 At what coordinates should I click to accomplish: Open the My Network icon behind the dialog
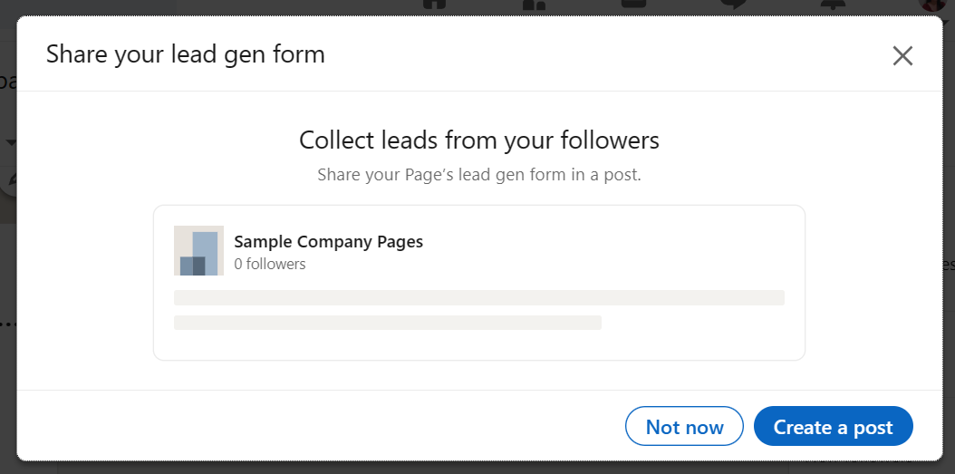point(534,5)
